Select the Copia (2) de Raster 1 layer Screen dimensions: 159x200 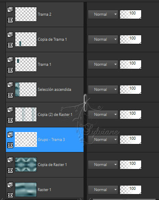pyautogui.click(x=45, y=115)
